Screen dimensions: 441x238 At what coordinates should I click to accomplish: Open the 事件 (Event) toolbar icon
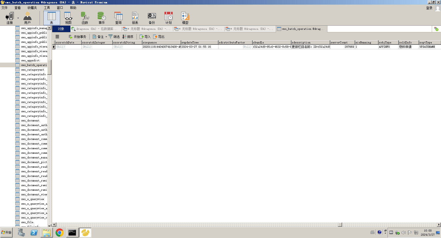[x=102, y=18]
